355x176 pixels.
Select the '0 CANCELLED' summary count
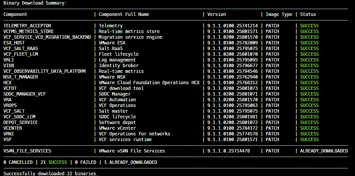click(18, 162)
